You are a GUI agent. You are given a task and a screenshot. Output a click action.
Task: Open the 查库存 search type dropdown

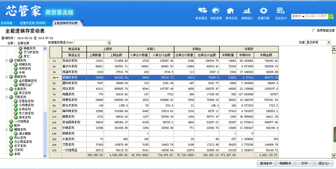click(x=303, y=17)
